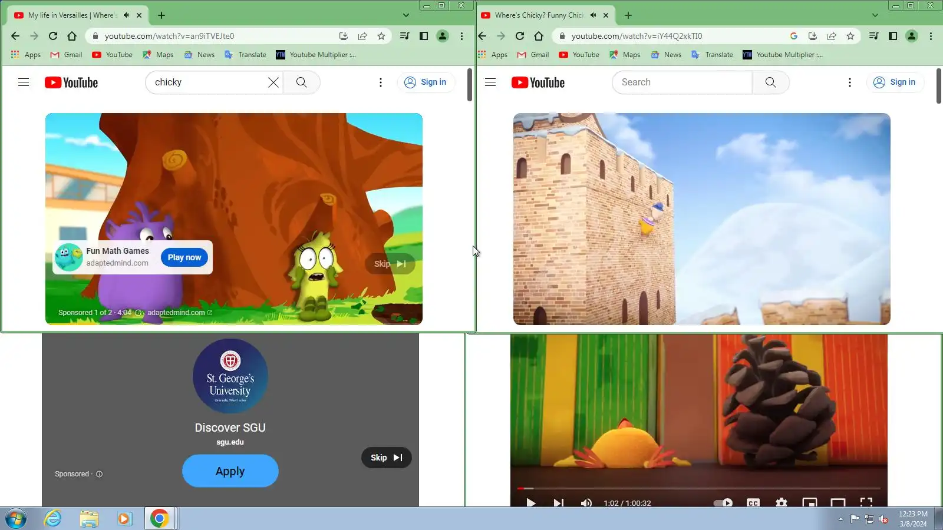The width and height of the screenshot is (943, 530).
Task: Bookmark the Where's Chicky page with the star
Action: tap(850, 36)
